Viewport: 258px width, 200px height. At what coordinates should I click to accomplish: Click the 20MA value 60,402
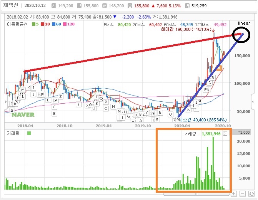(155, 25)
